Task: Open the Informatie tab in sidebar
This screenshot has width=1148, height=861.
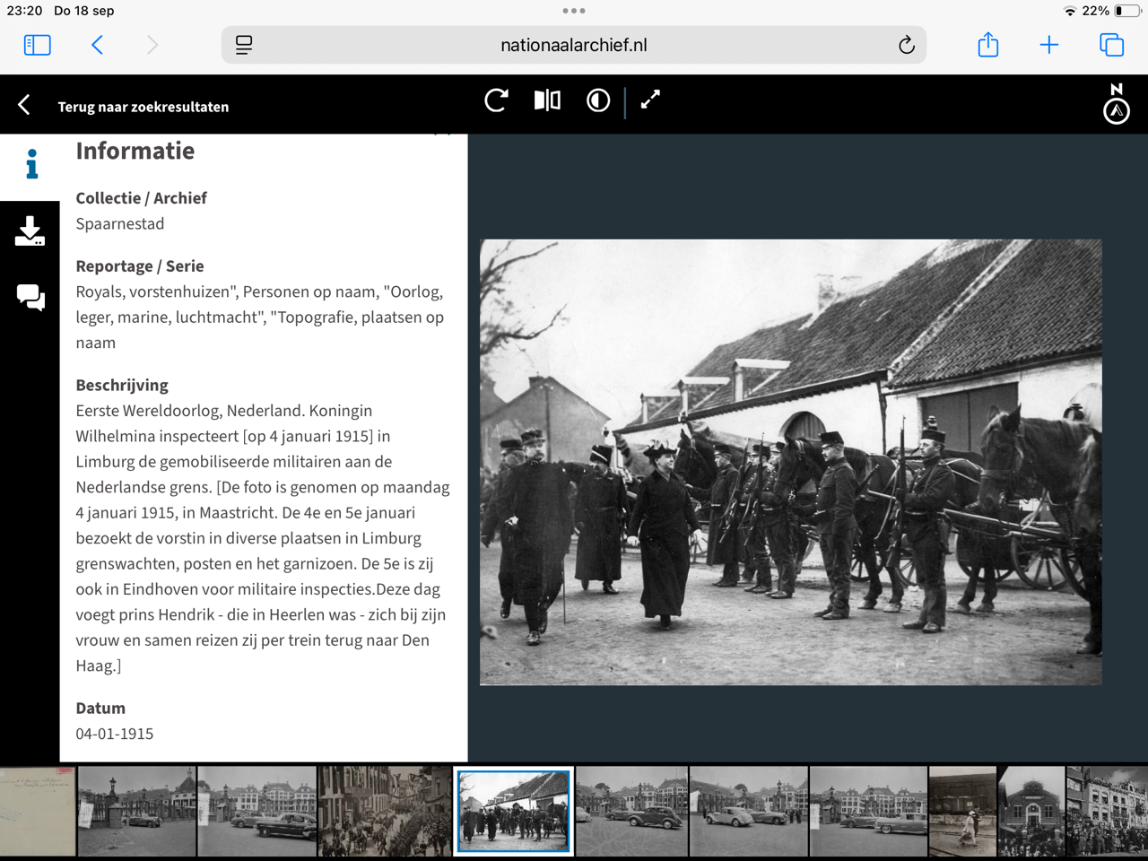Action: (x=31, y=164)
